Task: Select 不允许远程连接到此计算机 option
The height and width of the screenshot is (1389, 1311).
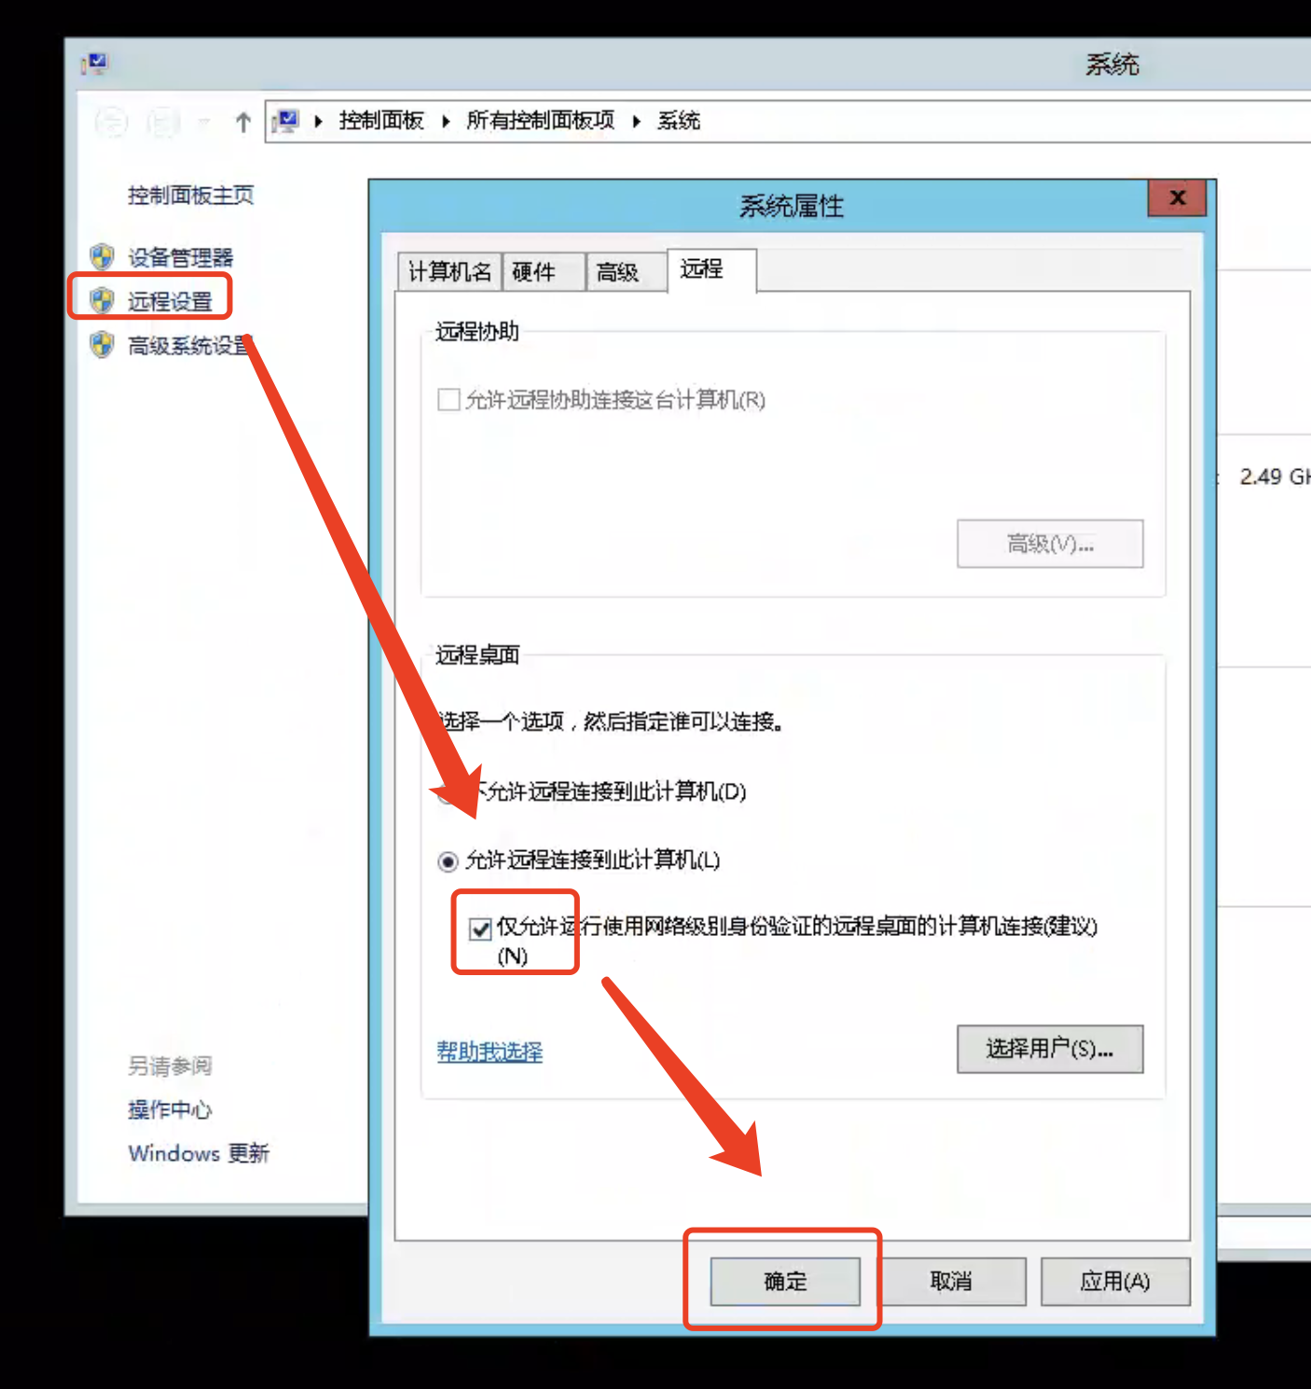Action: click(x=448, y=794)
